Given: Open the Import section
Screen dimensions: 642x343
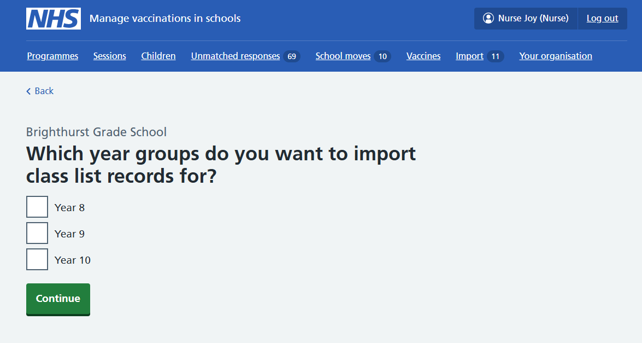Looking at the screenshot, I should coord(470,56).
